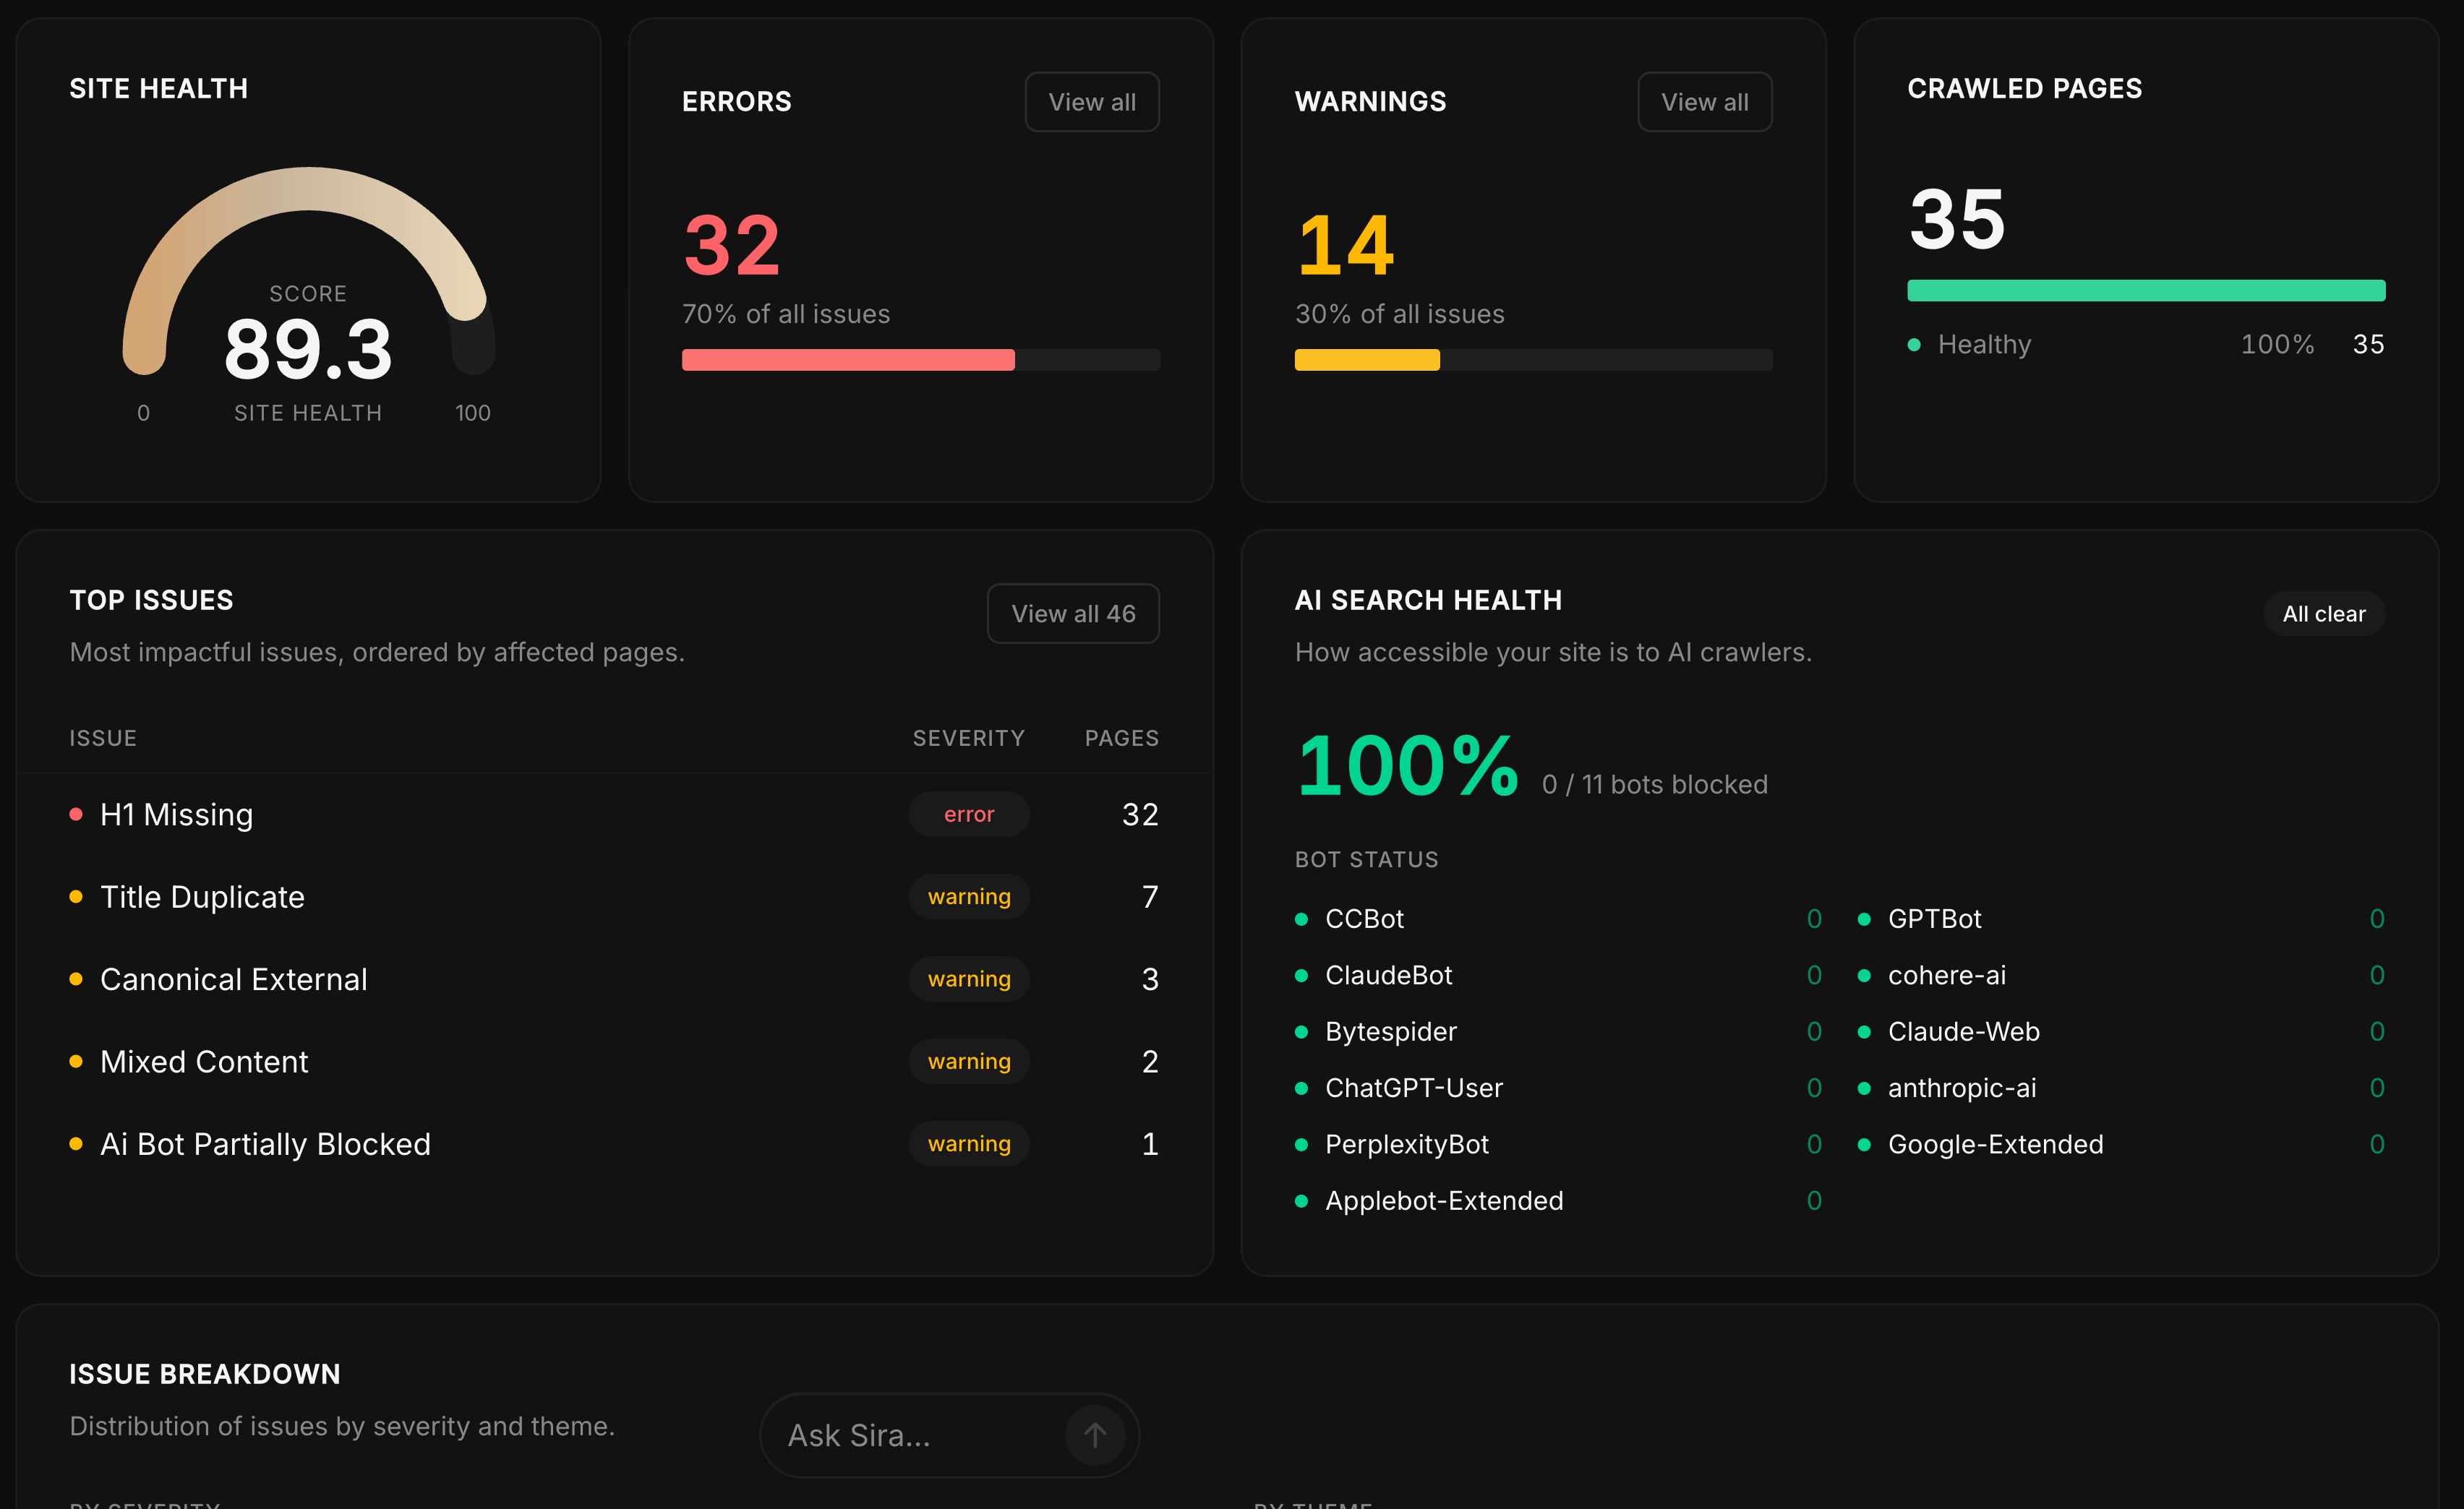View all 46 top issues
This screenshot has height=1509, width=2464.
tap(1073, 613)
